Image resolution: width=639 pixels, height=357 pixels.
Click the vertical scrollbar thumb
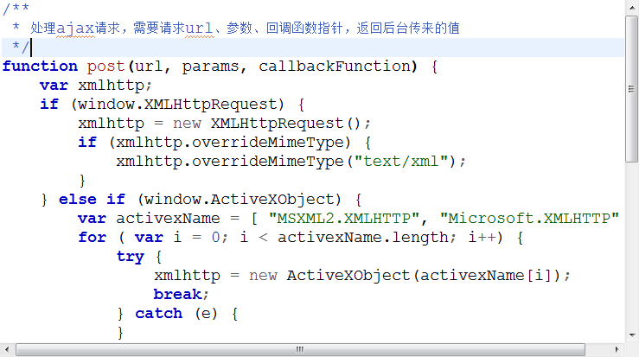click(631, 86)
